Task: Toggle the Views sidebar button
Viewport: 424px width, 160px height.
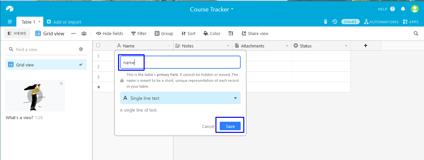Action: pos(17,33)
